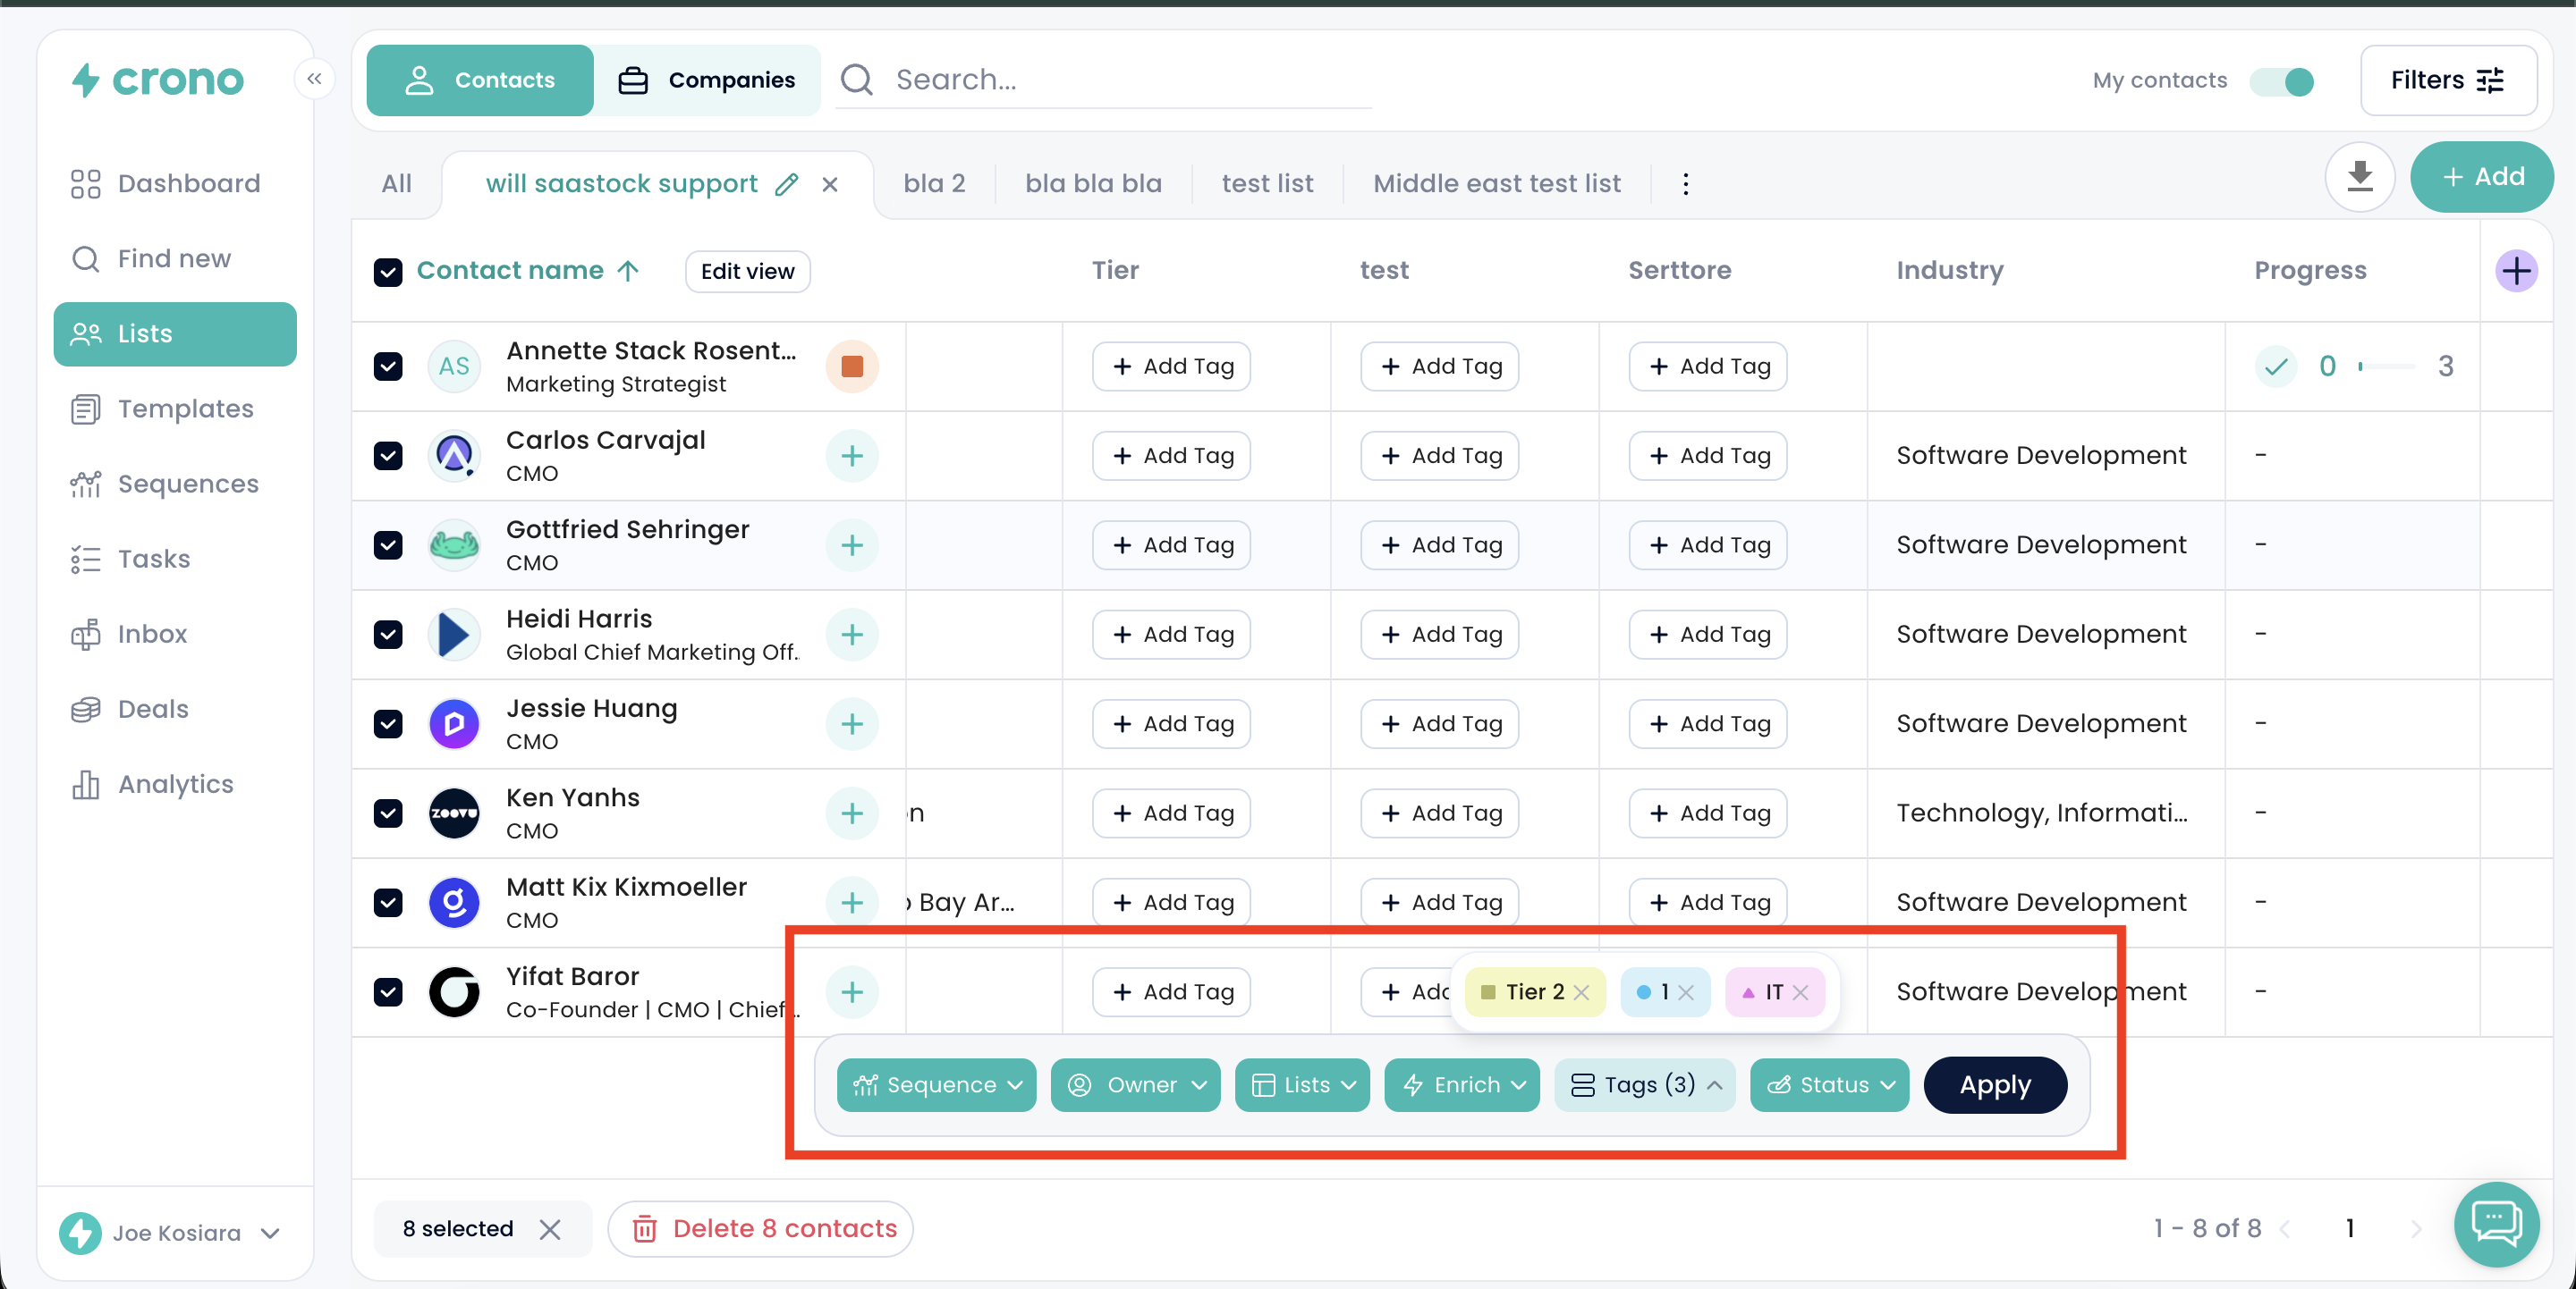Switch to the Companies tab

coord(707,80)
